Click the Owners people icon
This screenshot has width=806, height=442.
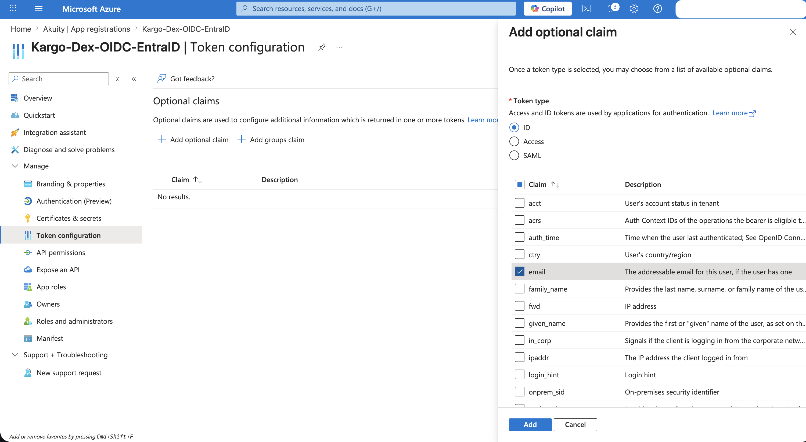[27, 304]
